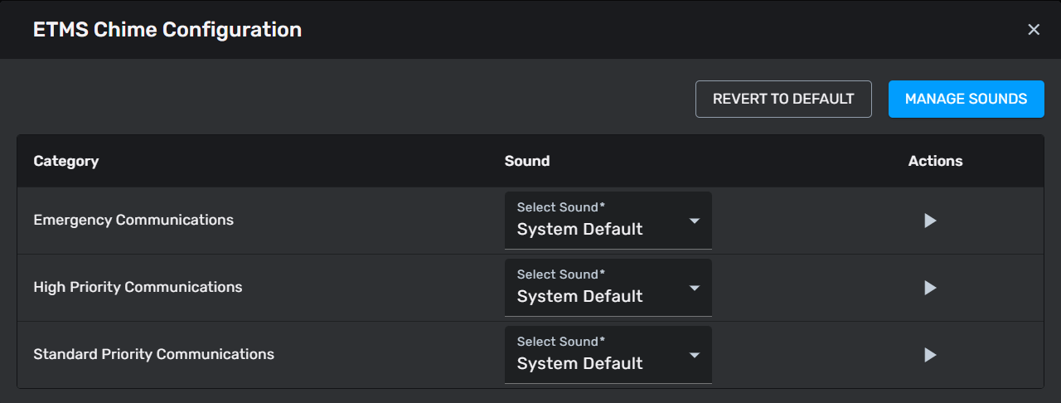Expand the High Priority sound dropdown arrow
The width and height of the screenshot is (1061, 403).
695,288
